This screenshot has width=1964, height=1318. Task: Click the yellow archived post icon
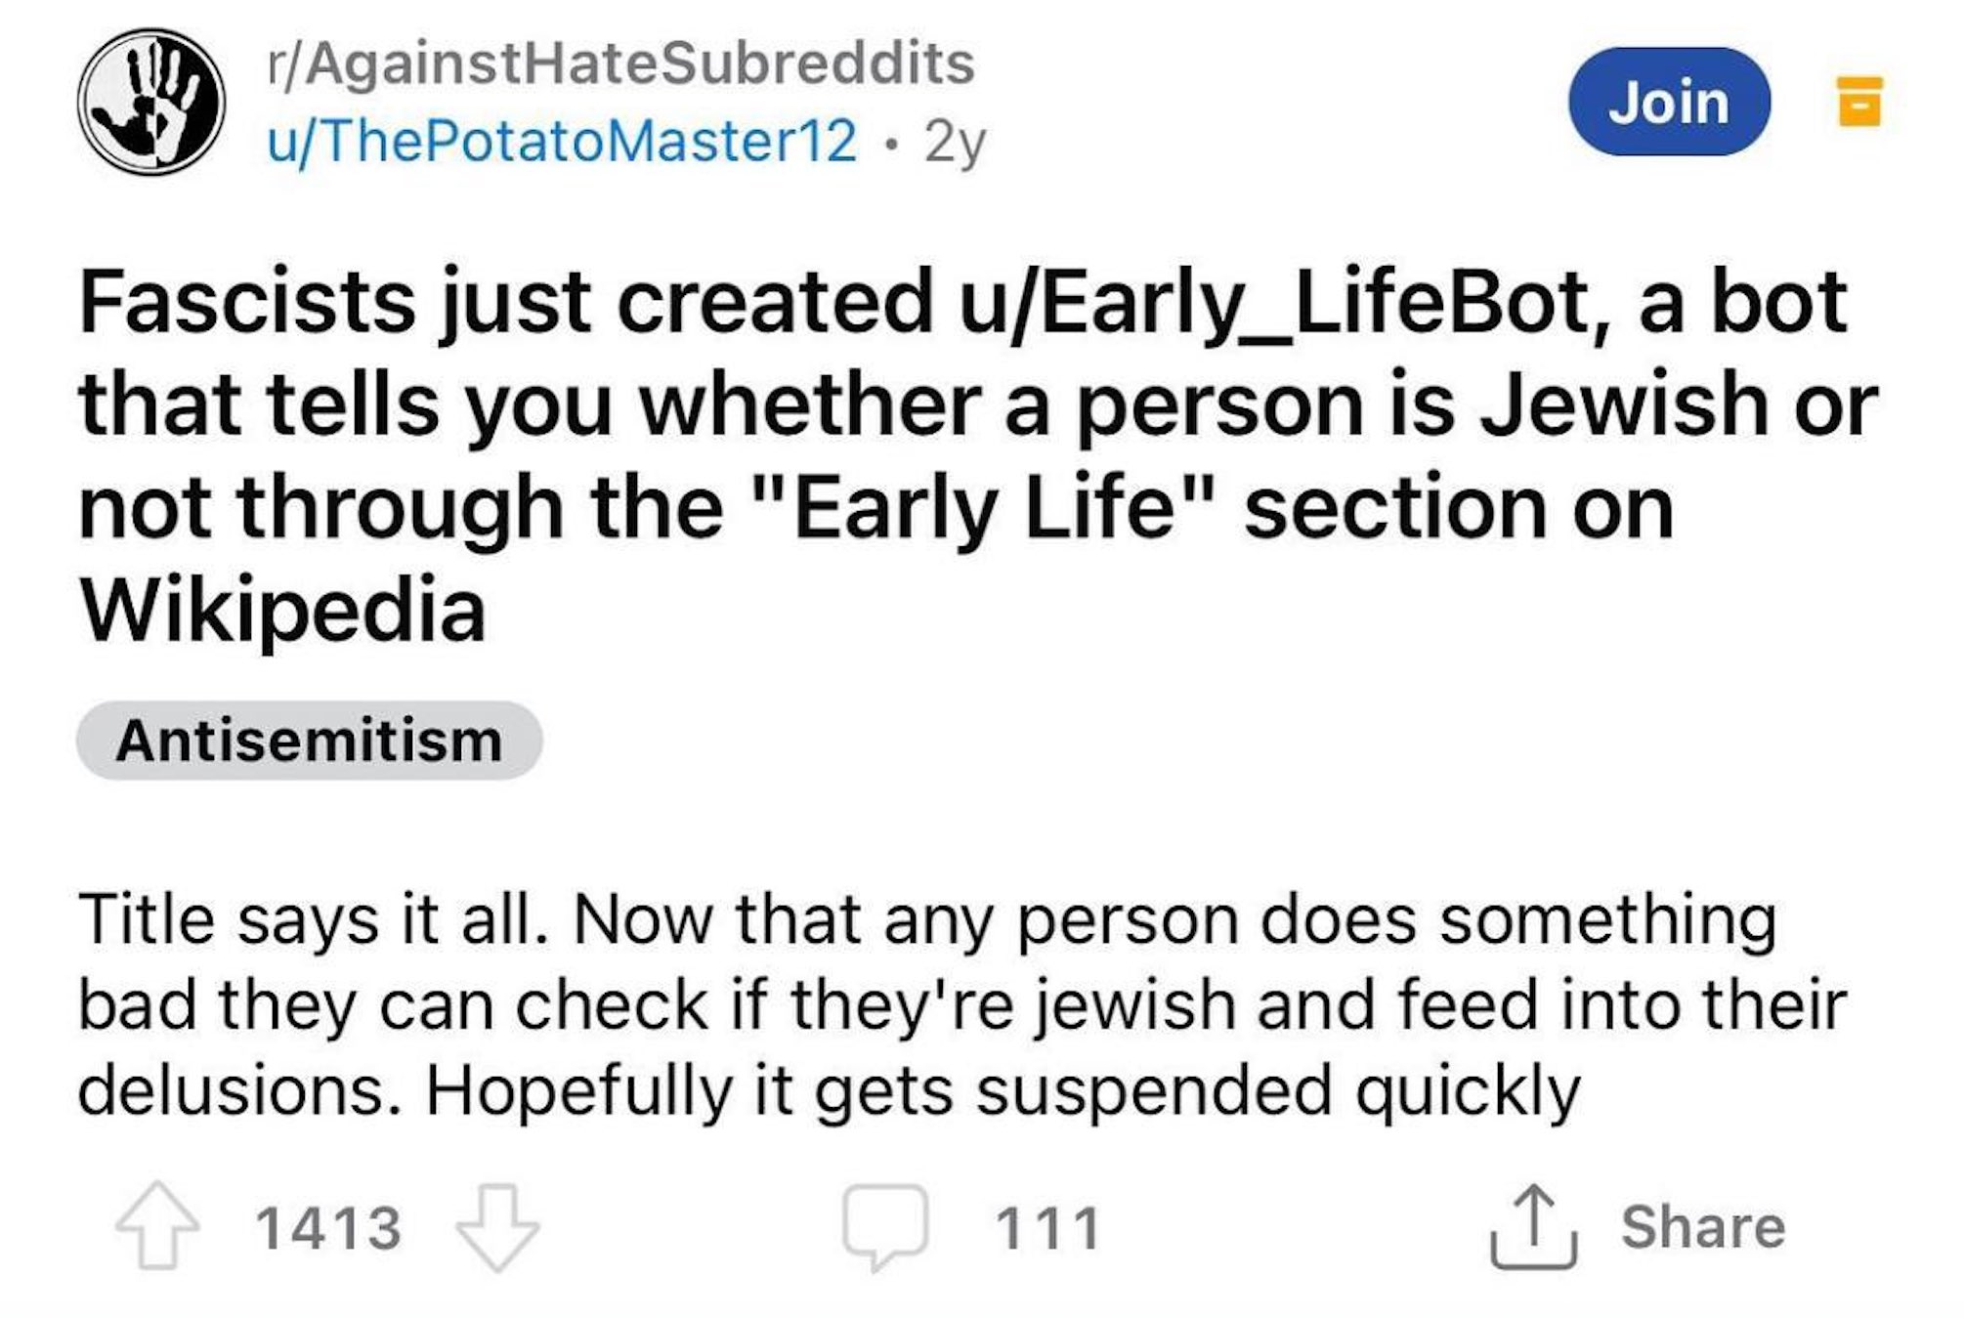[1859, 102]
